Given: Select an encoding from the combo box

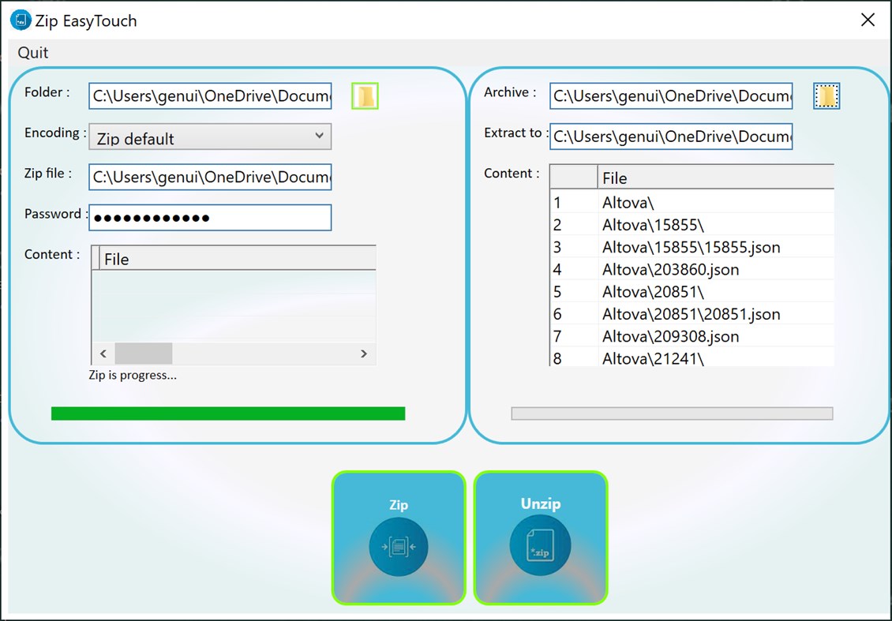Looking at the screenshot, I should [209, 136].
